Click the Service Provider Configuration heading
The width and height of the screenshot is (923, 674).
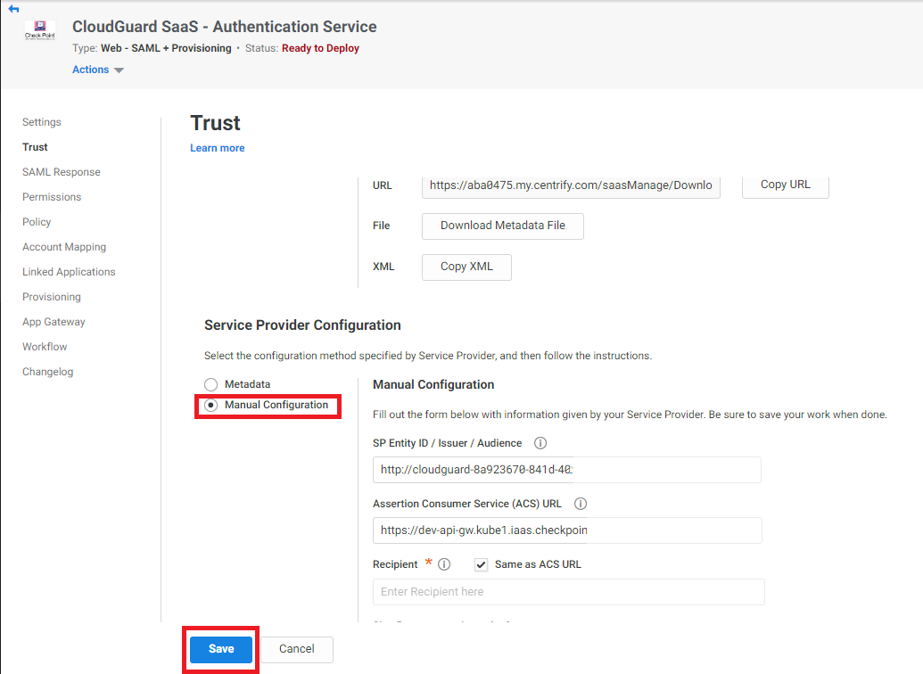point(302,325)
